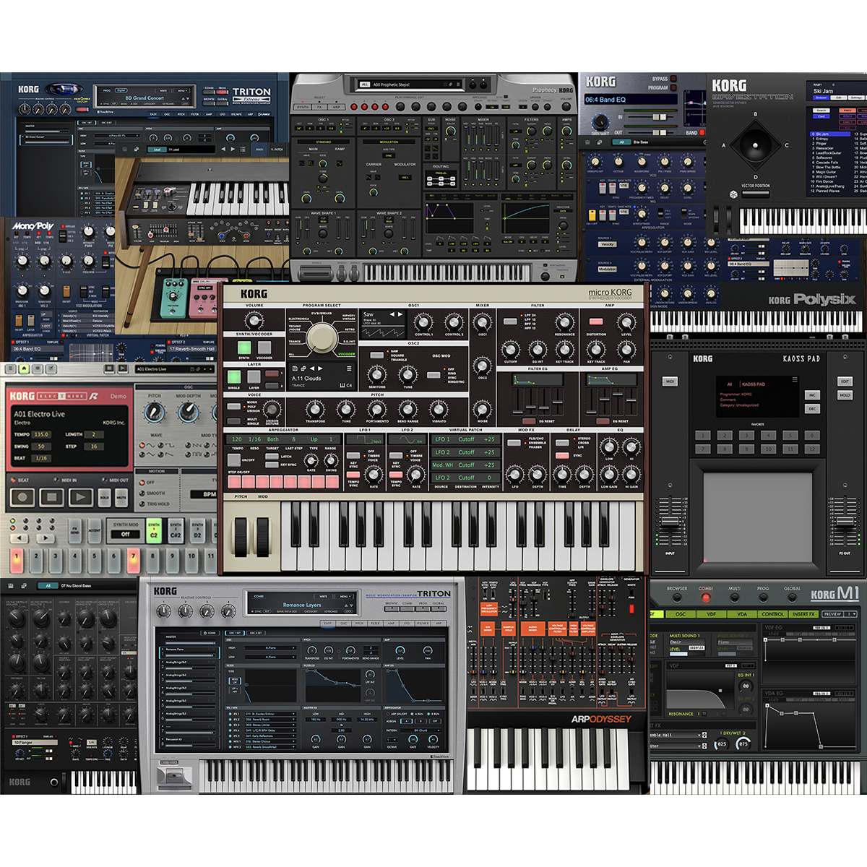This screenshot has height=867, width=867.
Task: Toggle Electribe MUTE button
Action: [x=121, y=498]
